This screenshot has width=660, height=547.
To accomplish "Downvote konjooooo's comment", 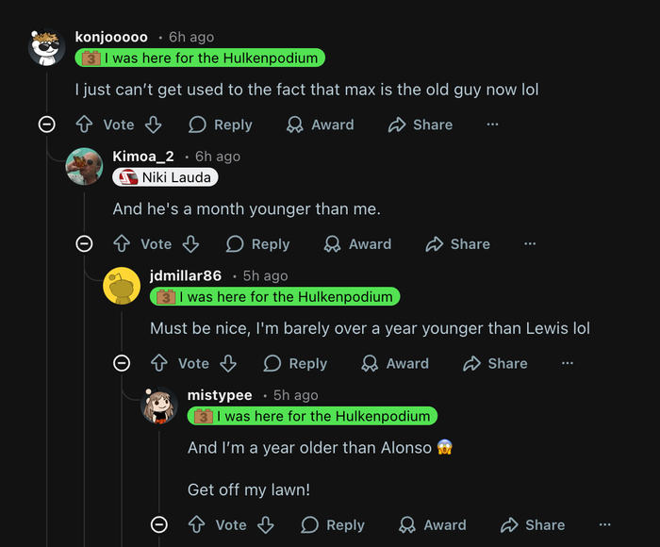I will [154, 124].
